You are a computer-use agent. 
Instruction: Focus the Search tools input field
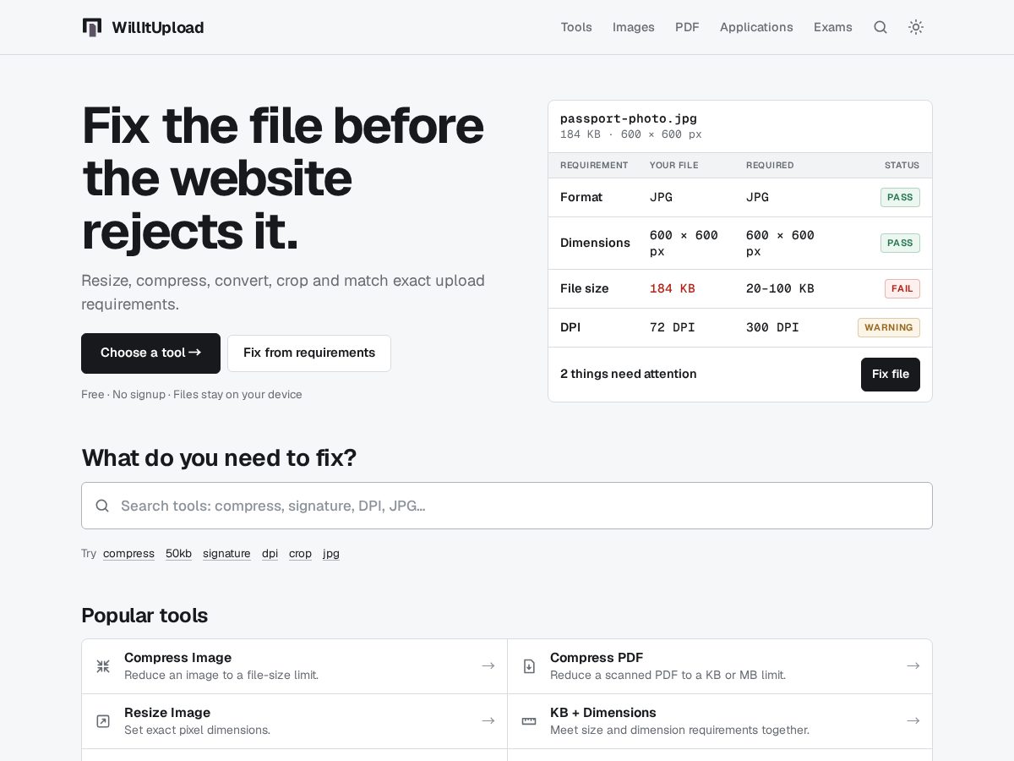pos(507,506)
